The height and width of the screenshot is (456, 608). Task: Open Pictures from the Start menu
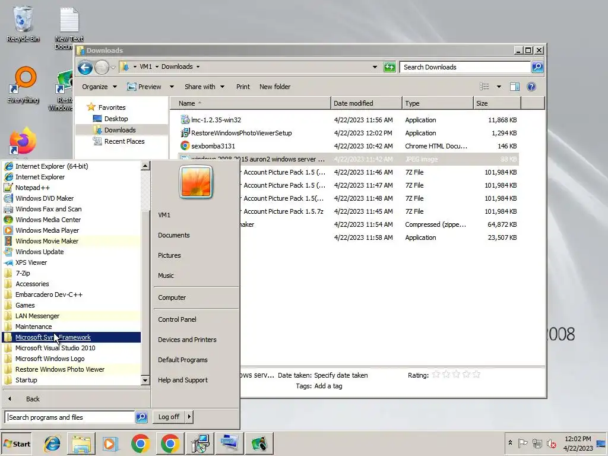[169, 255]
